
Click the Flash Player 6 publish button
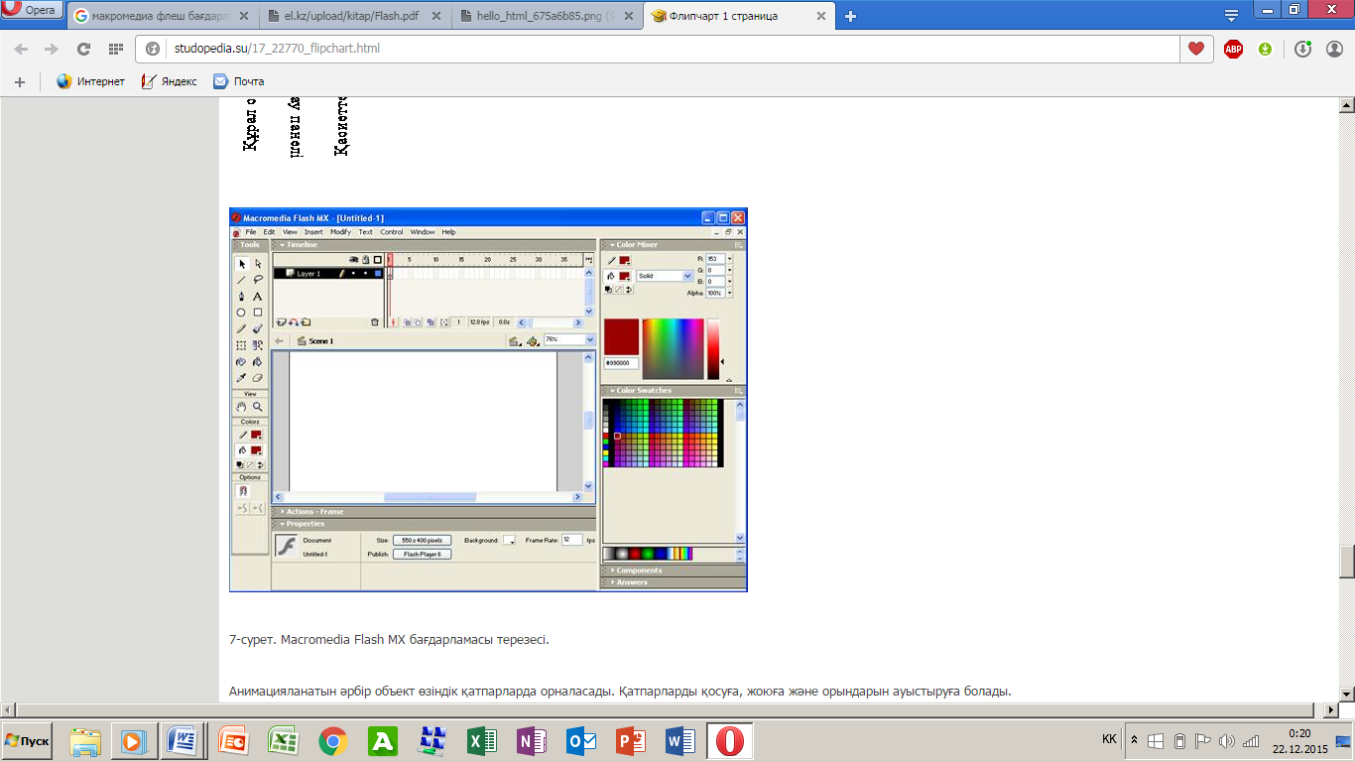pos(422,554)
